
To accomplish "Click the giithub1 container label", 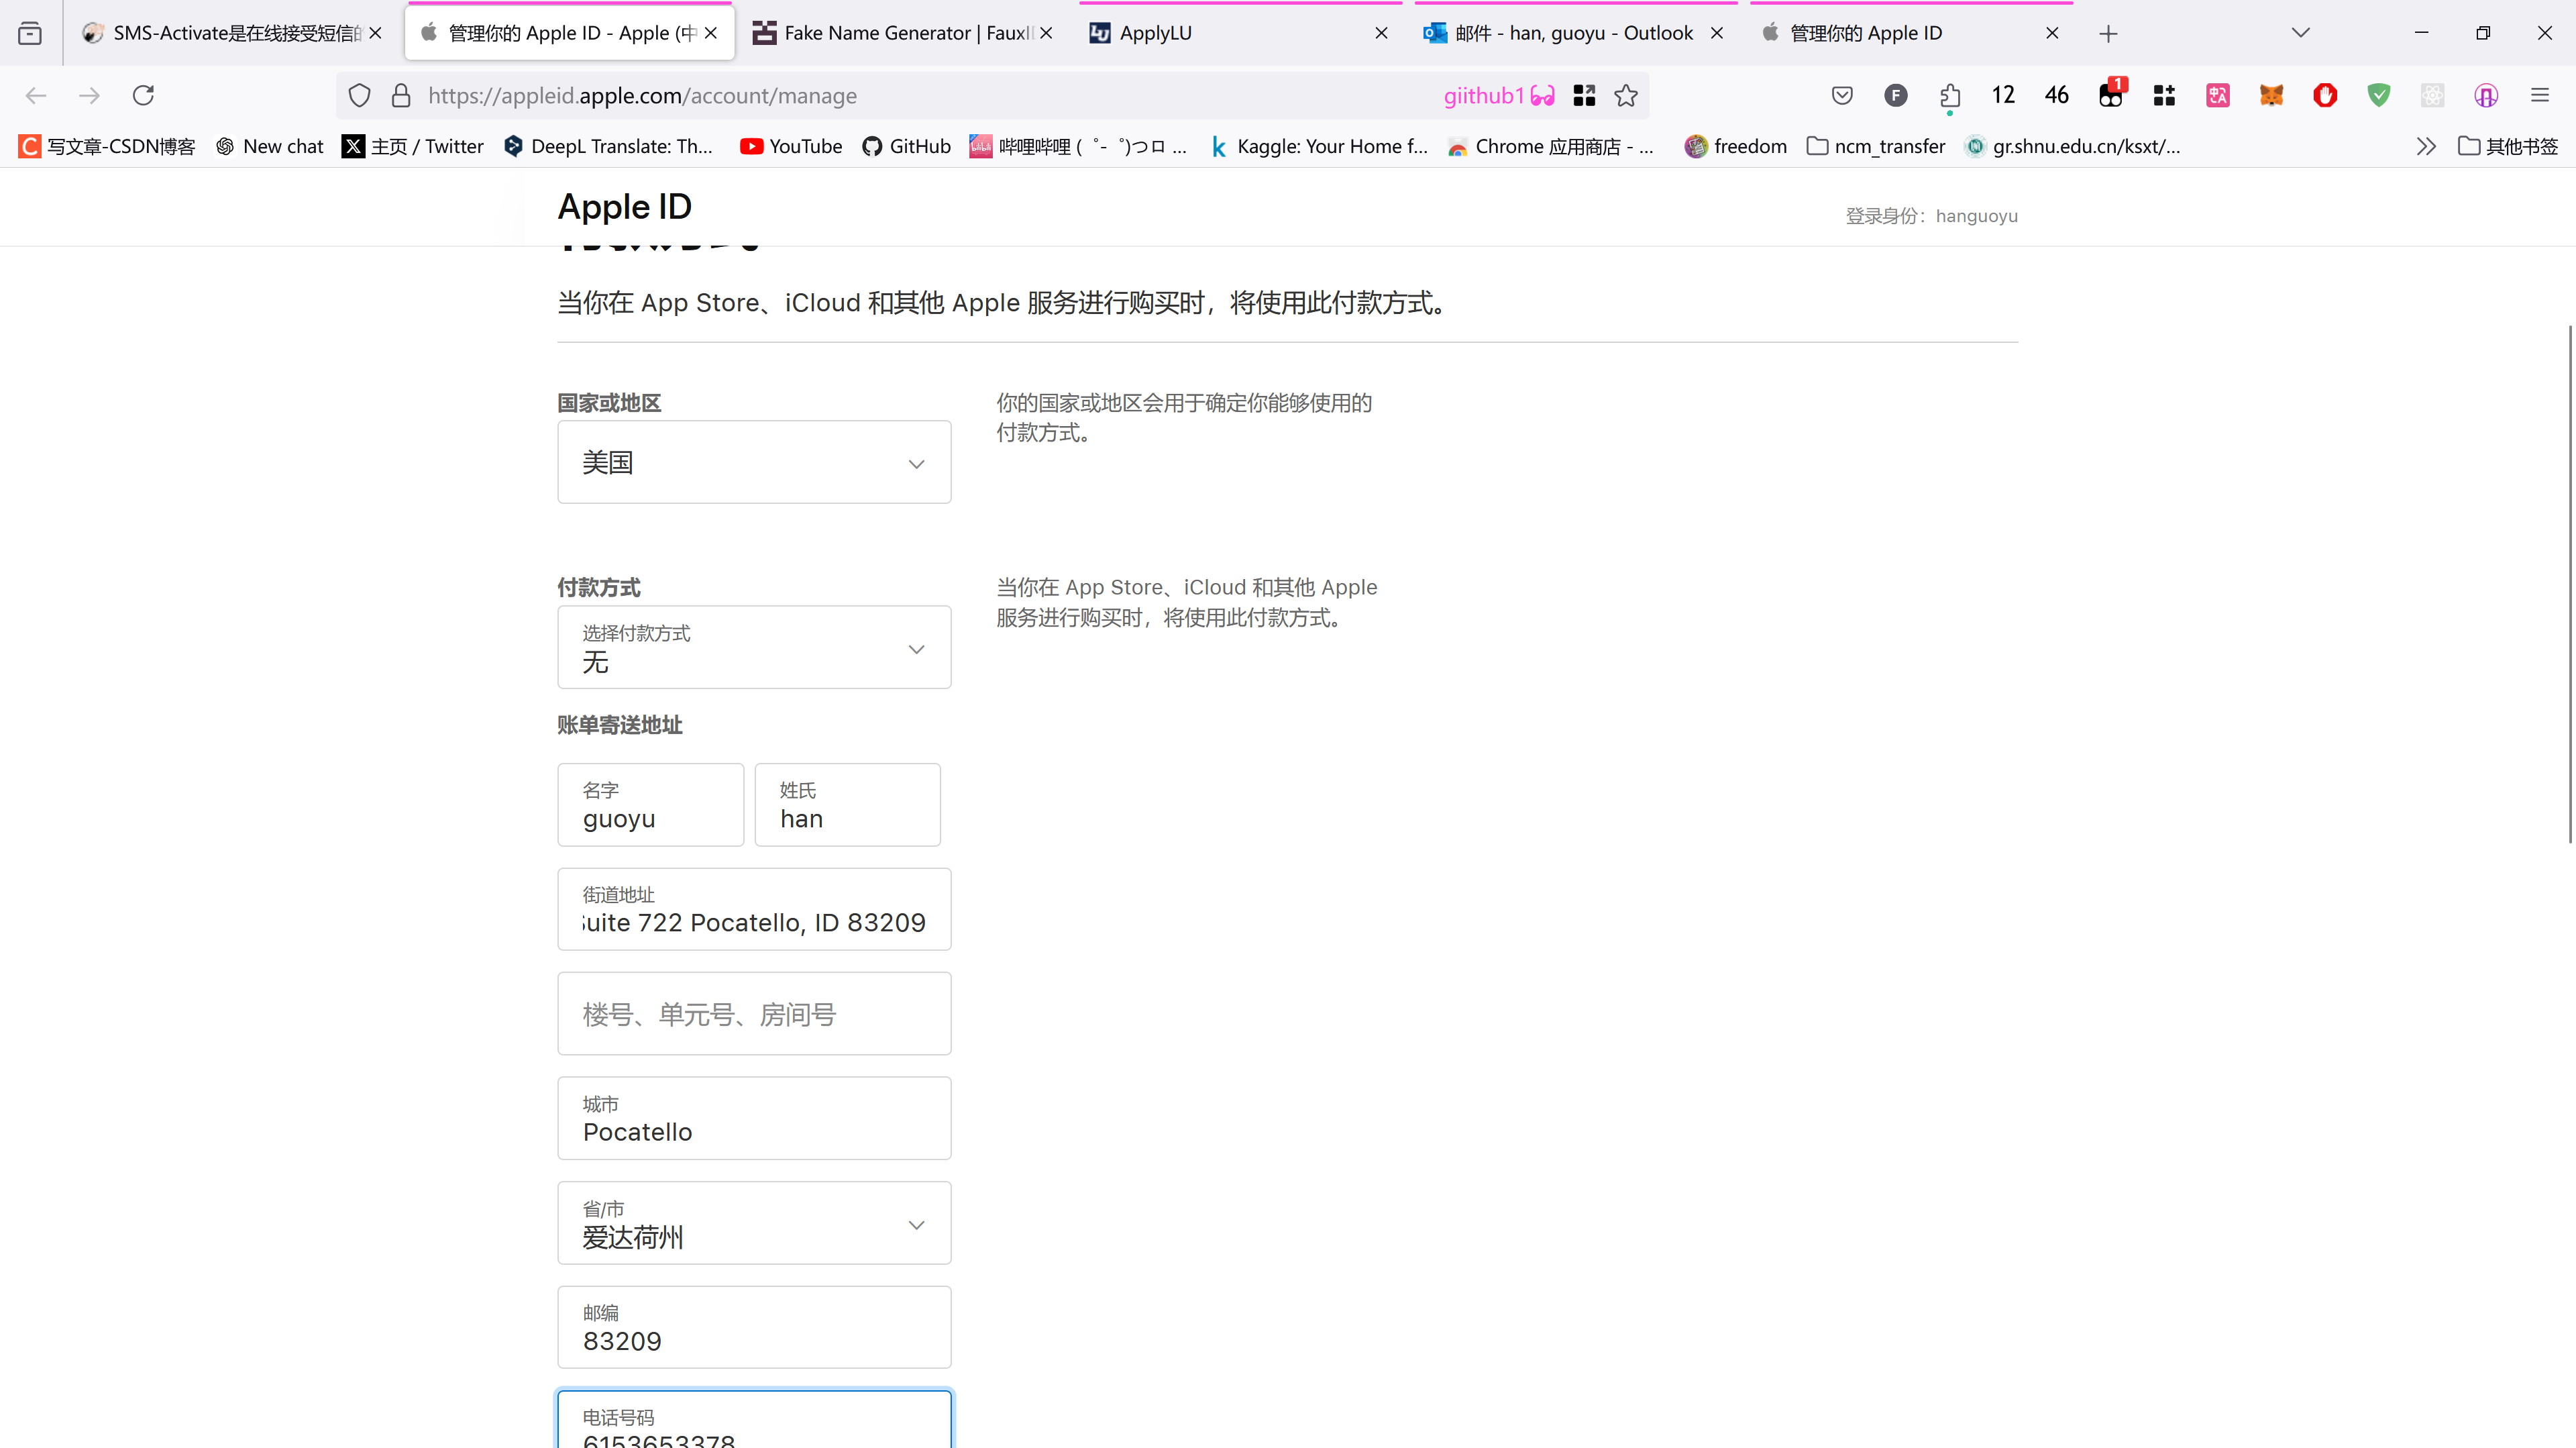I will 1499,96.
